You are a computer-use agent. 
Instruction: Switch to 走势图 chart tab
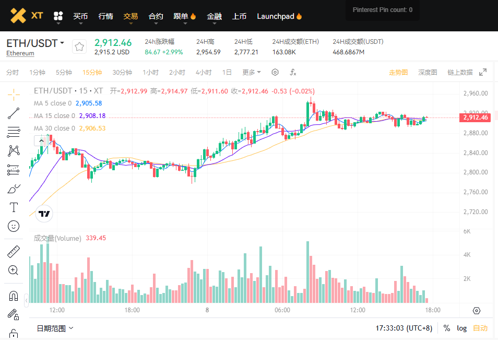click(398, 72)
